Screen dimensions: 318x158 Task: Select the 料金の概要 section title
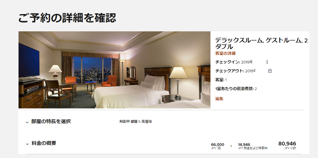(x=44, y=143)
